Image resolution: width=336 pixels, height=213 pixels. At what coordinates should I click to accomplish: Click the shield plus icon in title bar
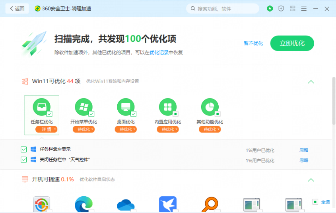(281, 8)
